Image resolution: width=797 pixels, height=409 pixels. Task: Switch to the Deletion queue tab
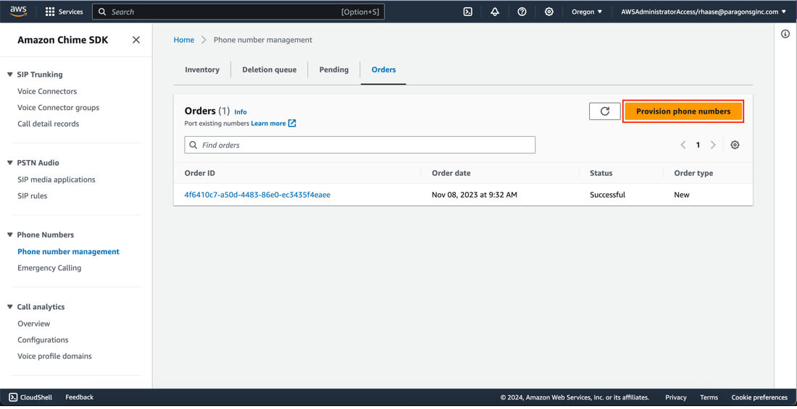pos(270,69)
